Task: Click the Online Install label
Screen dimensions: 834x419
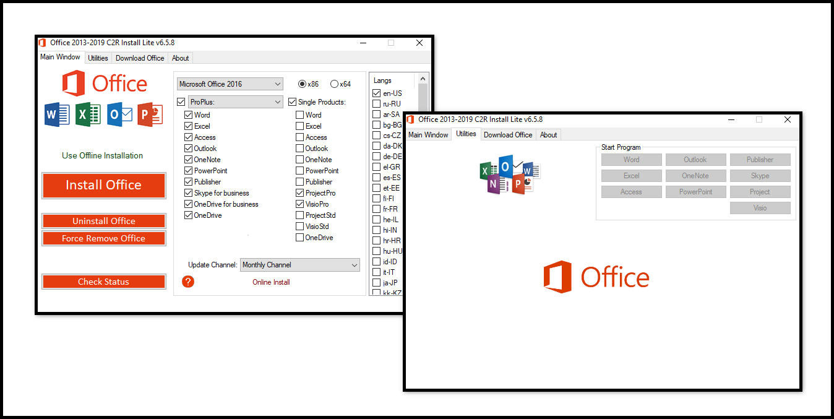Action: [271, 282]
